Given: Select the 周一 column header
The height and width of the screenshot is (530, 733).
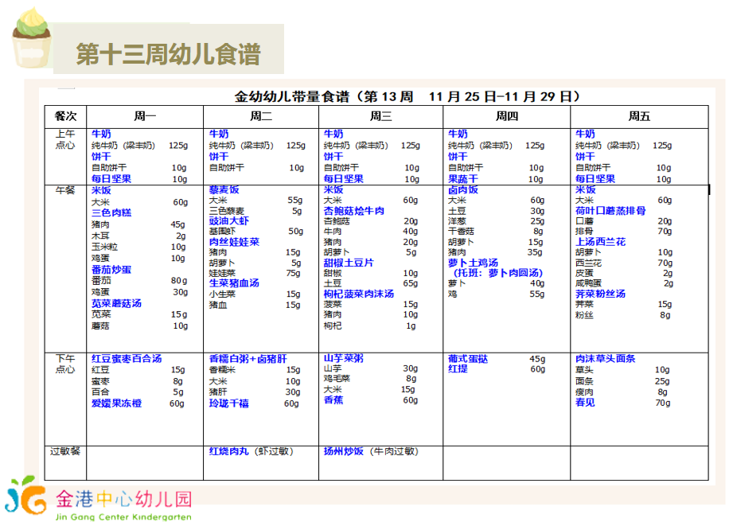Looking at the screenshot, I should [145, 116].
